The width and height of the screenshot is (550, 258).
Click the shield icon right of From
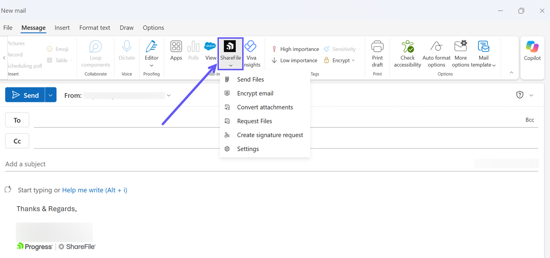520,95
